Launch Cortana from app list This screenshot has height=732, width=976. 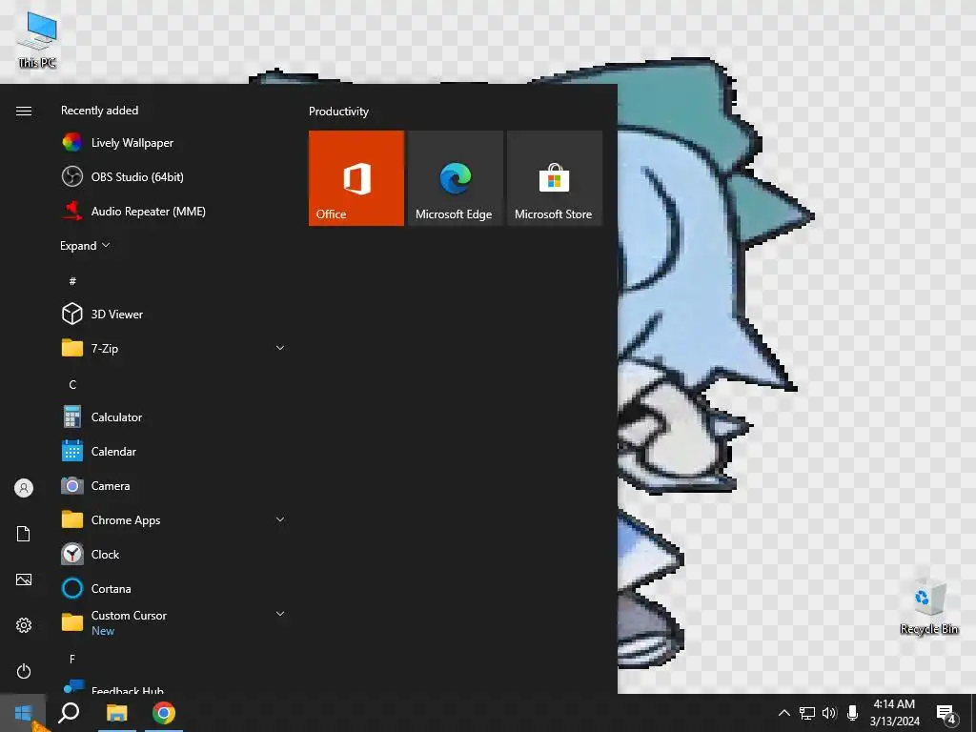click(x=174, y=588)
